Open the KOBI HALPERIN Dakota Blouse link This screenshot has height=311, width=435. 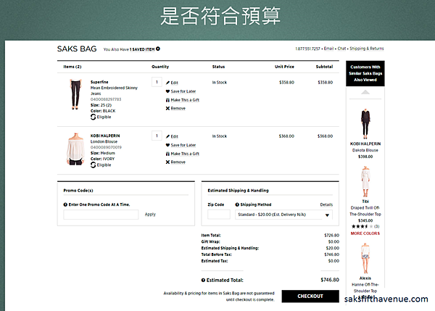[365, 147]
